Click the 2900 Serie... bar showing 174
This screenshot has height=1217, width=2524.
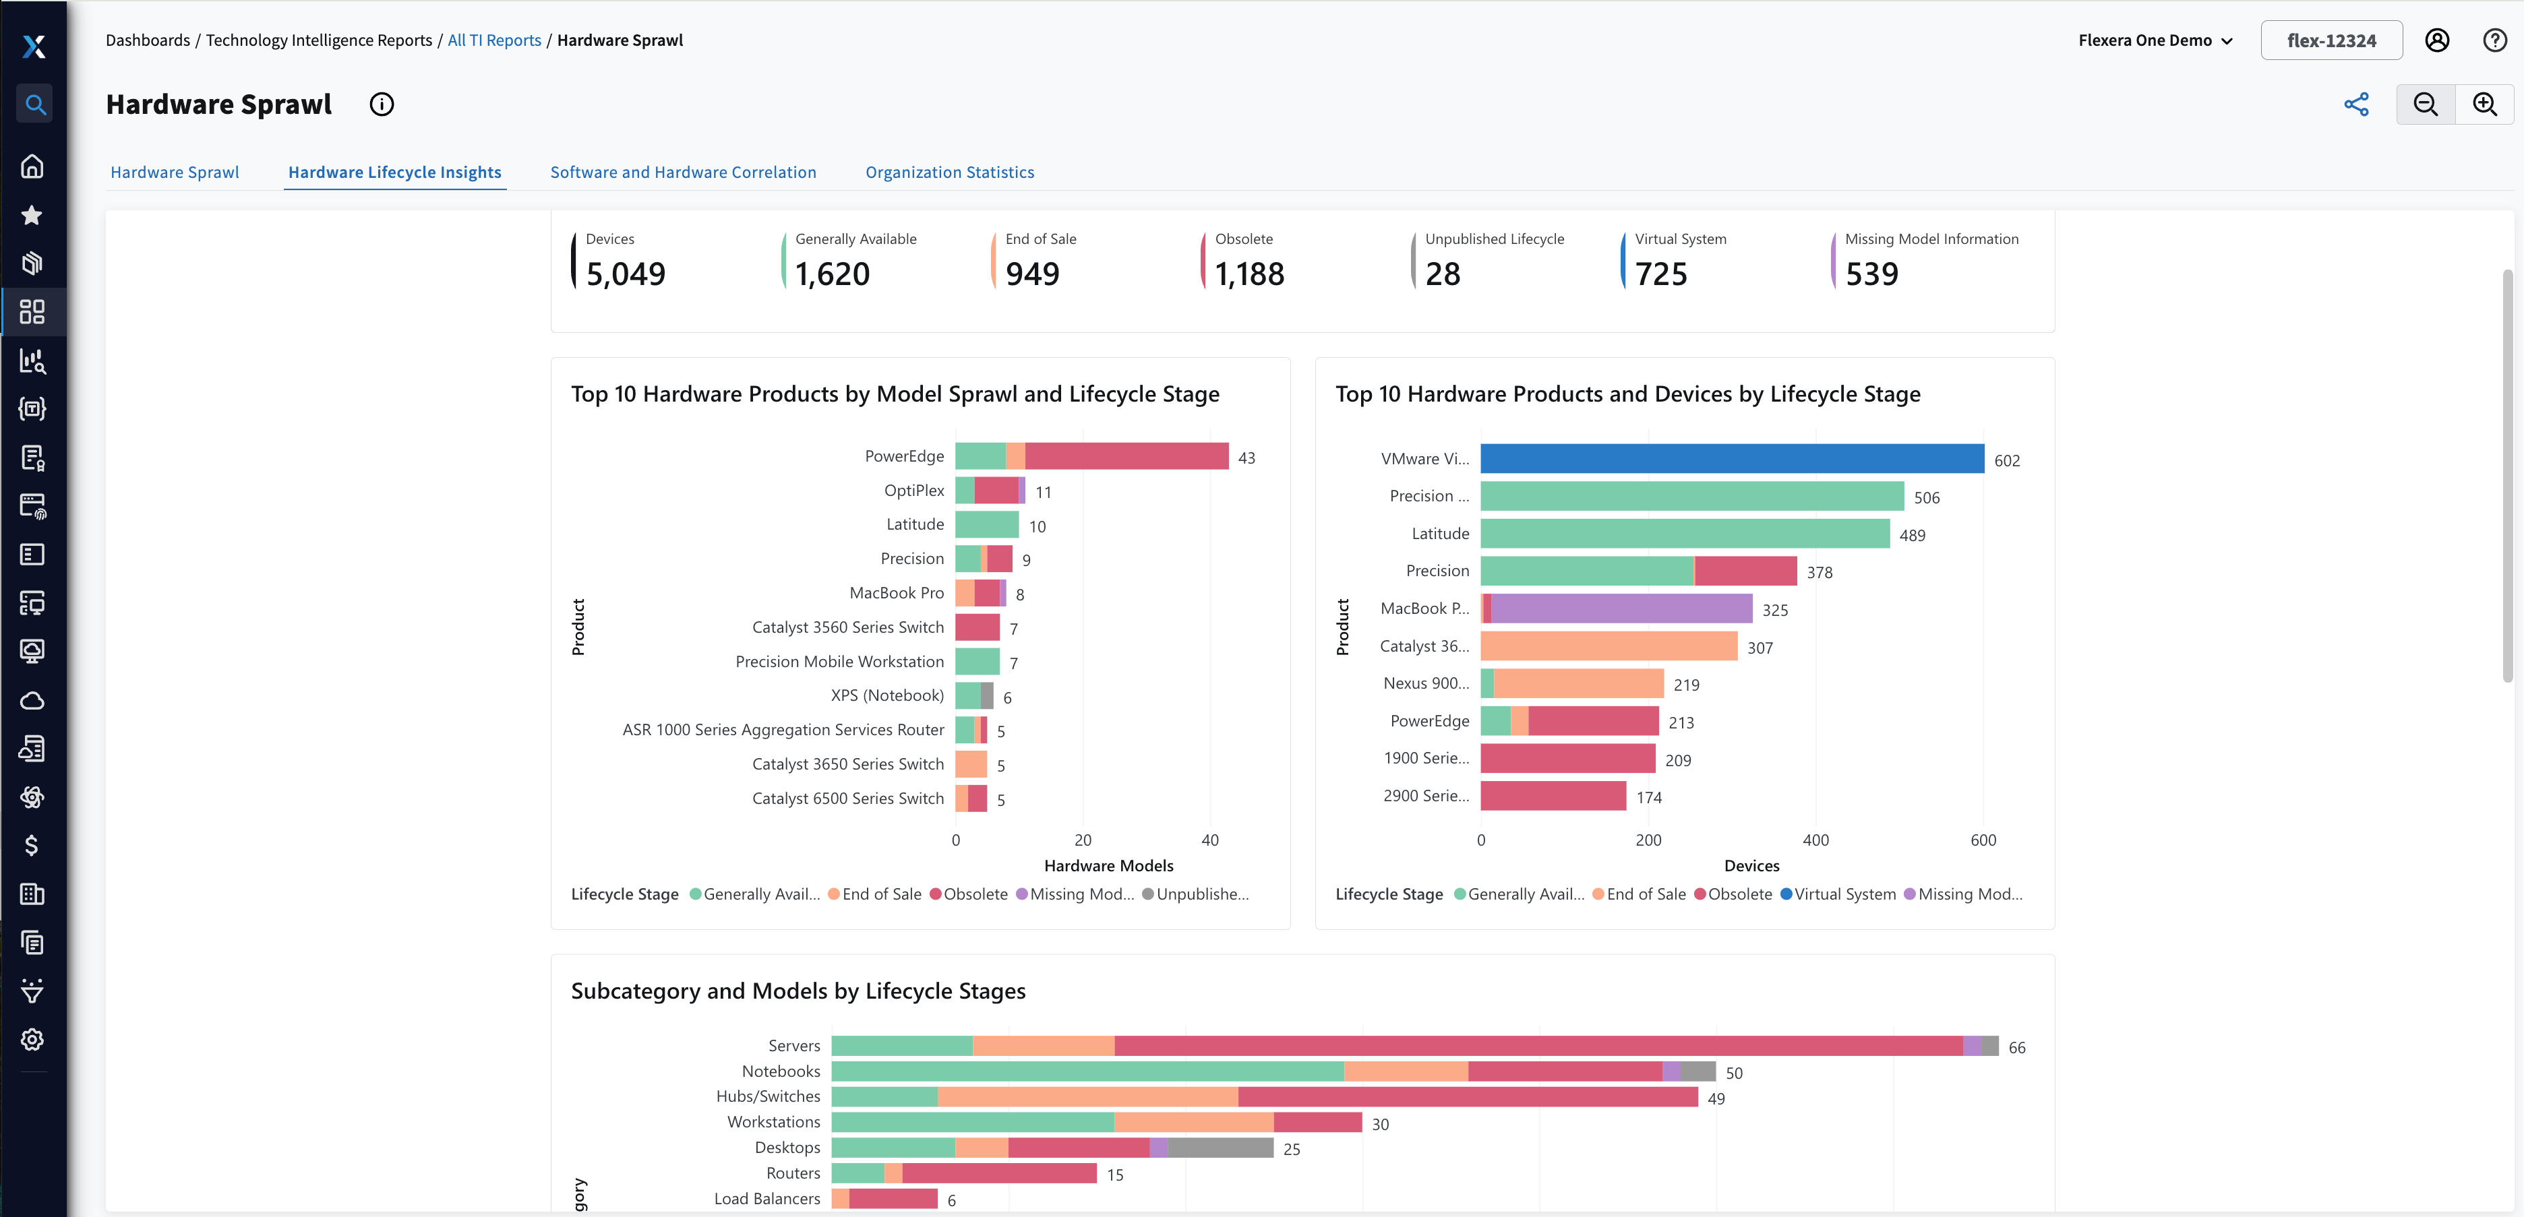[1553, 796]
